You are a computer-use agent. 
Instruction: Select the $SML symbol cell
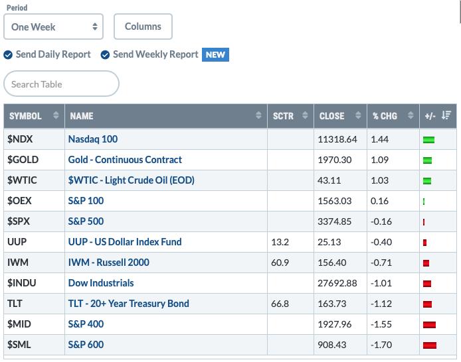click(34, 344)
